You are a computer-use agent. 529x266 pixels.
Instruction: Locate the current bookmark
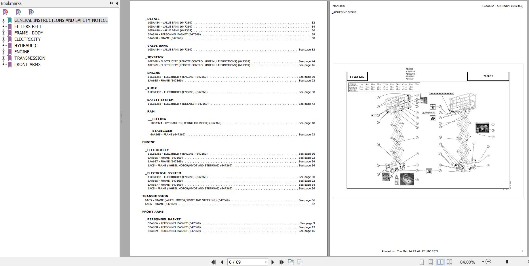tap(31, 12)
